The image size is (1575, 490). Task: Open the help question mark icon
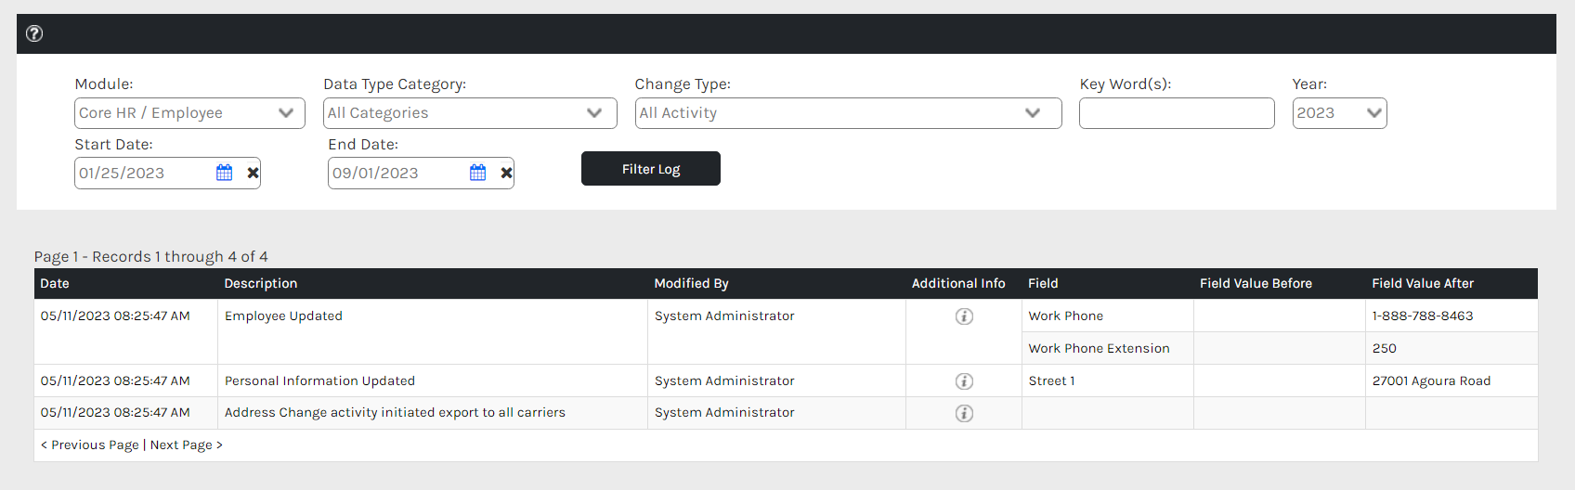point(34,33)
